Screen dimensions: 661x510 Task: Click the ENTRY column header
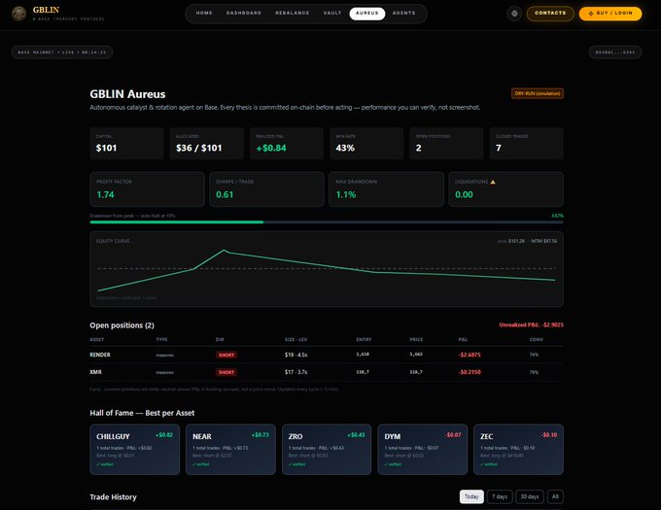click(364, 339)
